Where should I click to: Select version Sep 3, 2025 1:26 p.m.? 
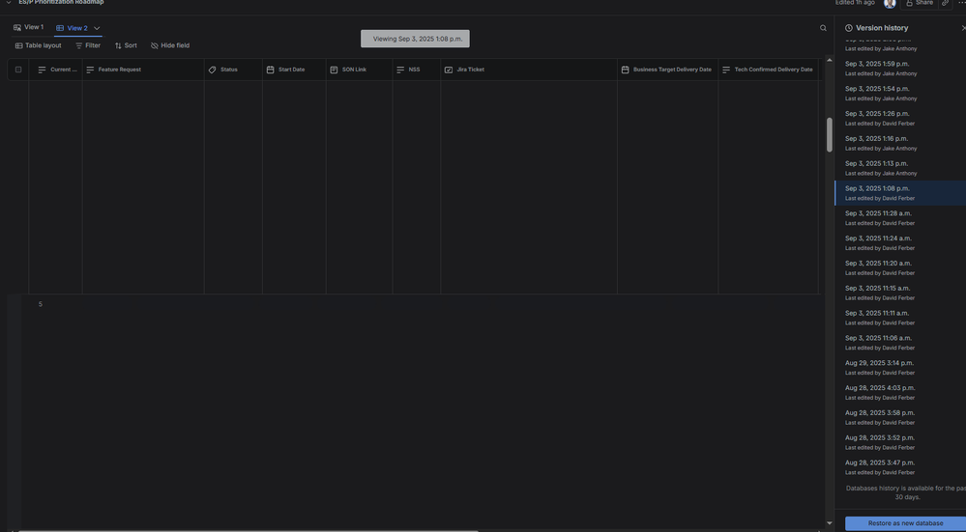click(x=900, y=118)
